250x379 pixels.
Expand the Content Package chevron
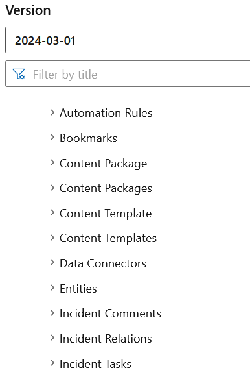pyautogui.click(x=52, y=163)
